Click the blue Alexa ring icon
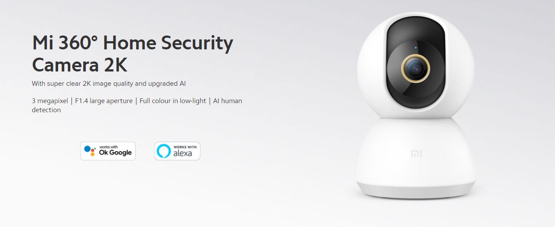 tap(164, 151)
